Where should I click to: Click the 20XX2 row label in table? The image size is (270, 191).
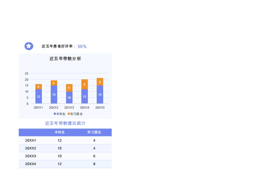[31, 148]
